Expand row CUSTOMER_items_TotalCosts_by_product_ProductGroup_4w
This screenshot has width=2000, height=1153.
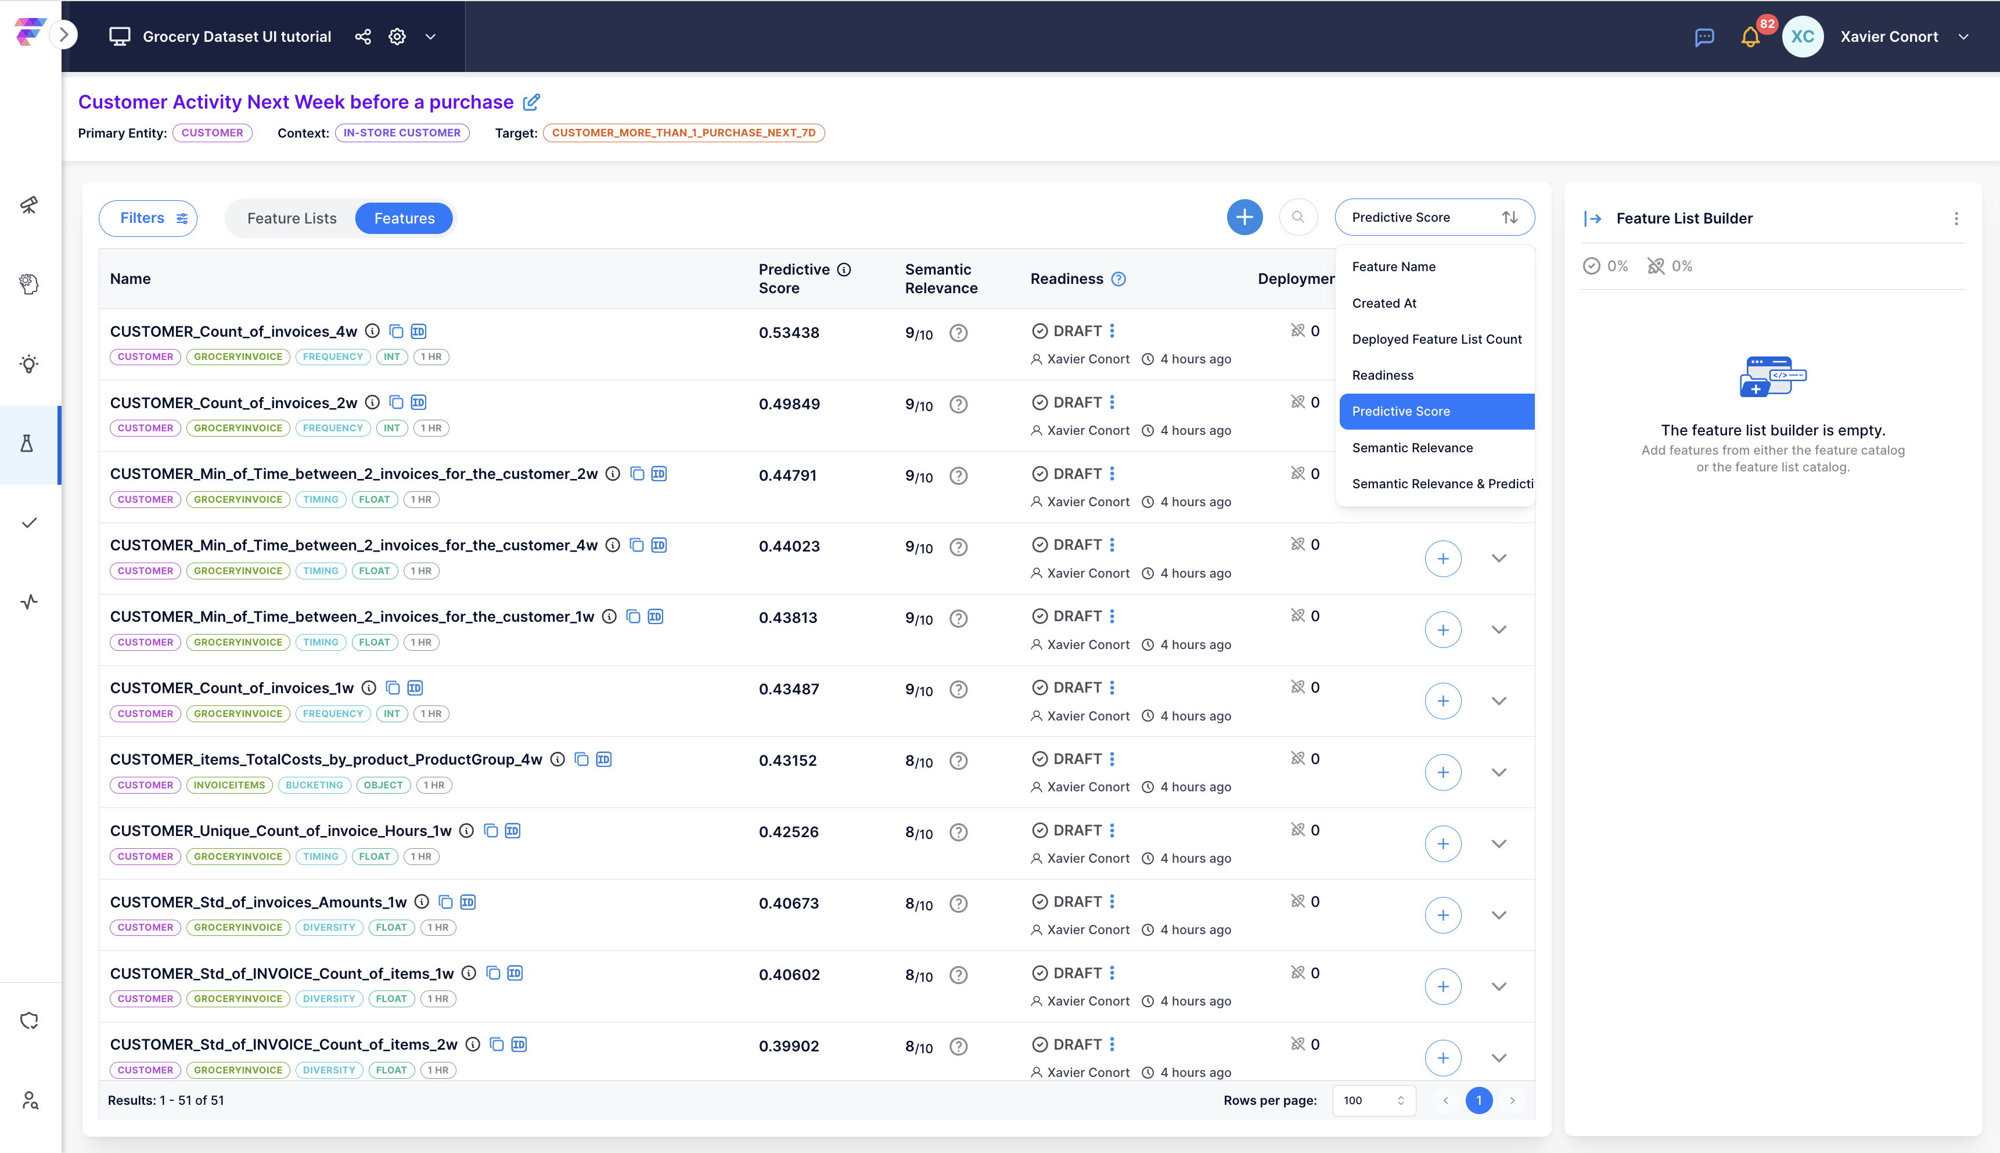[x=1499, y=772]
